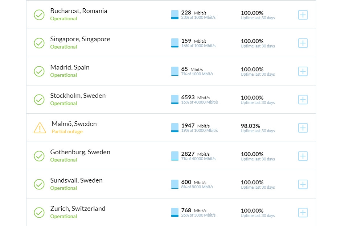Click the Partial outage status text
Viewport: 341px width, 226px height.
[67, 132]
